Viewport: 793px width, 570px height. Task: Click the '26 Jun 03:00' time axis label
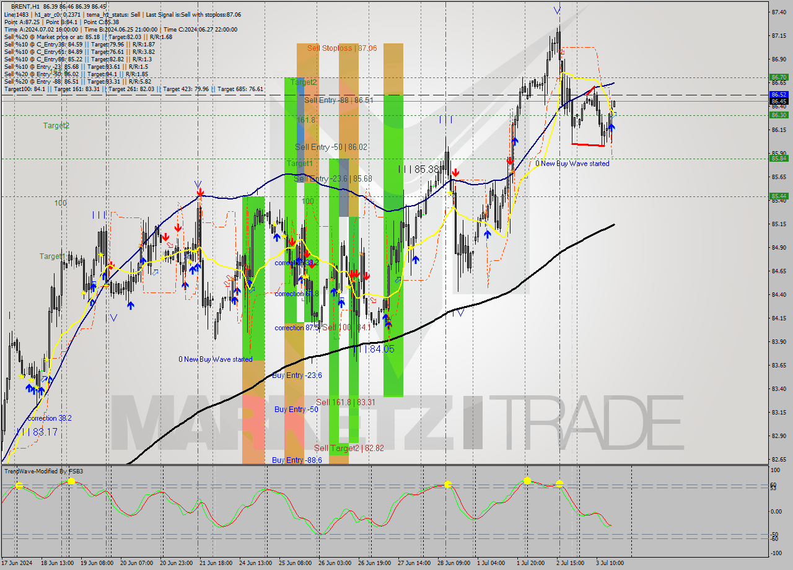coord(335,563)
